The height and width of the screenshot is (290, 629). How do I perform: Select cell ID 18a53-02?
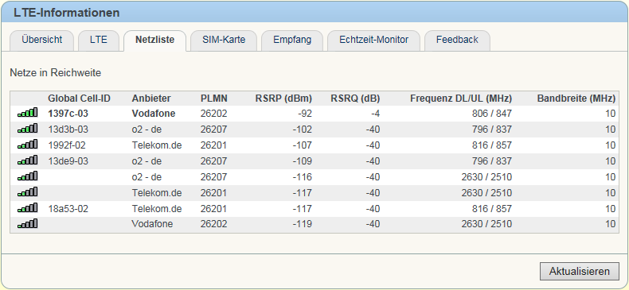coord(68,209)
